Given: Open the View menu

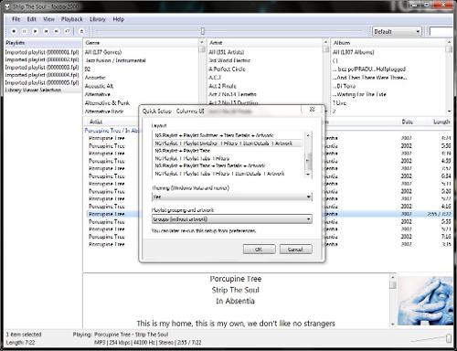Looking at the screenshot, I should click(48, 19).
